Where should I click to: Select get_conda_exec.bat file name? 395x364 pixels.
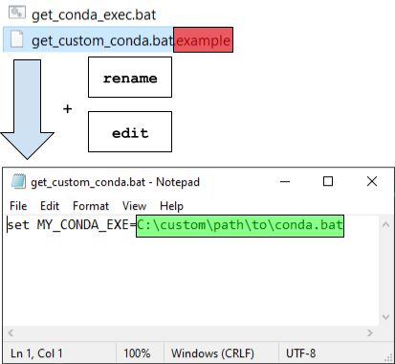94,15
